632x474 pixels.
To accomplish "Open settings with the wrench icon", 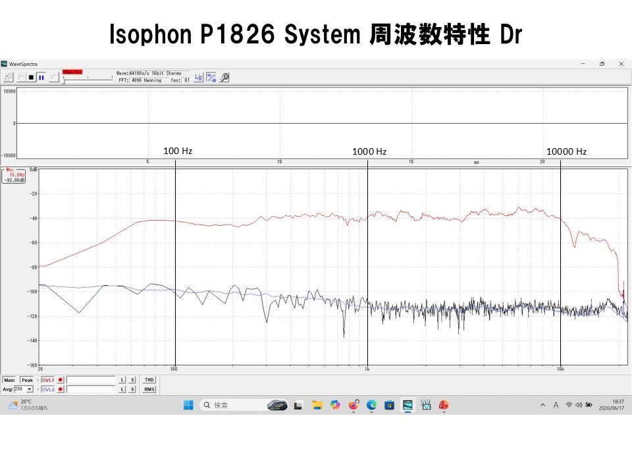I will pyautogui.click(x=224, y=77).
